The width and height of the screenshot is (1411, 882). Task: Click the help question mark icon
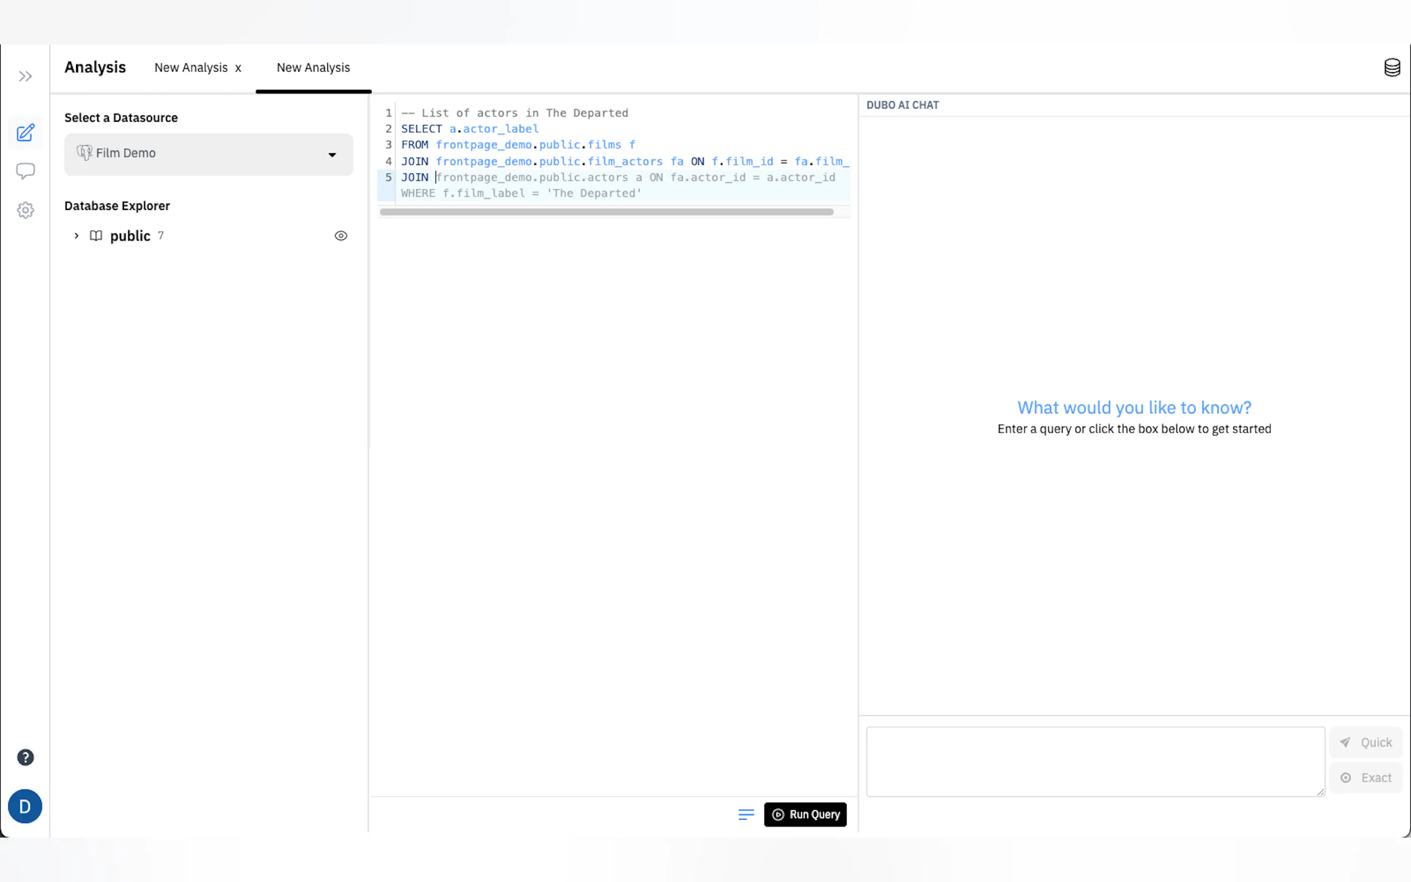(25, 757)
